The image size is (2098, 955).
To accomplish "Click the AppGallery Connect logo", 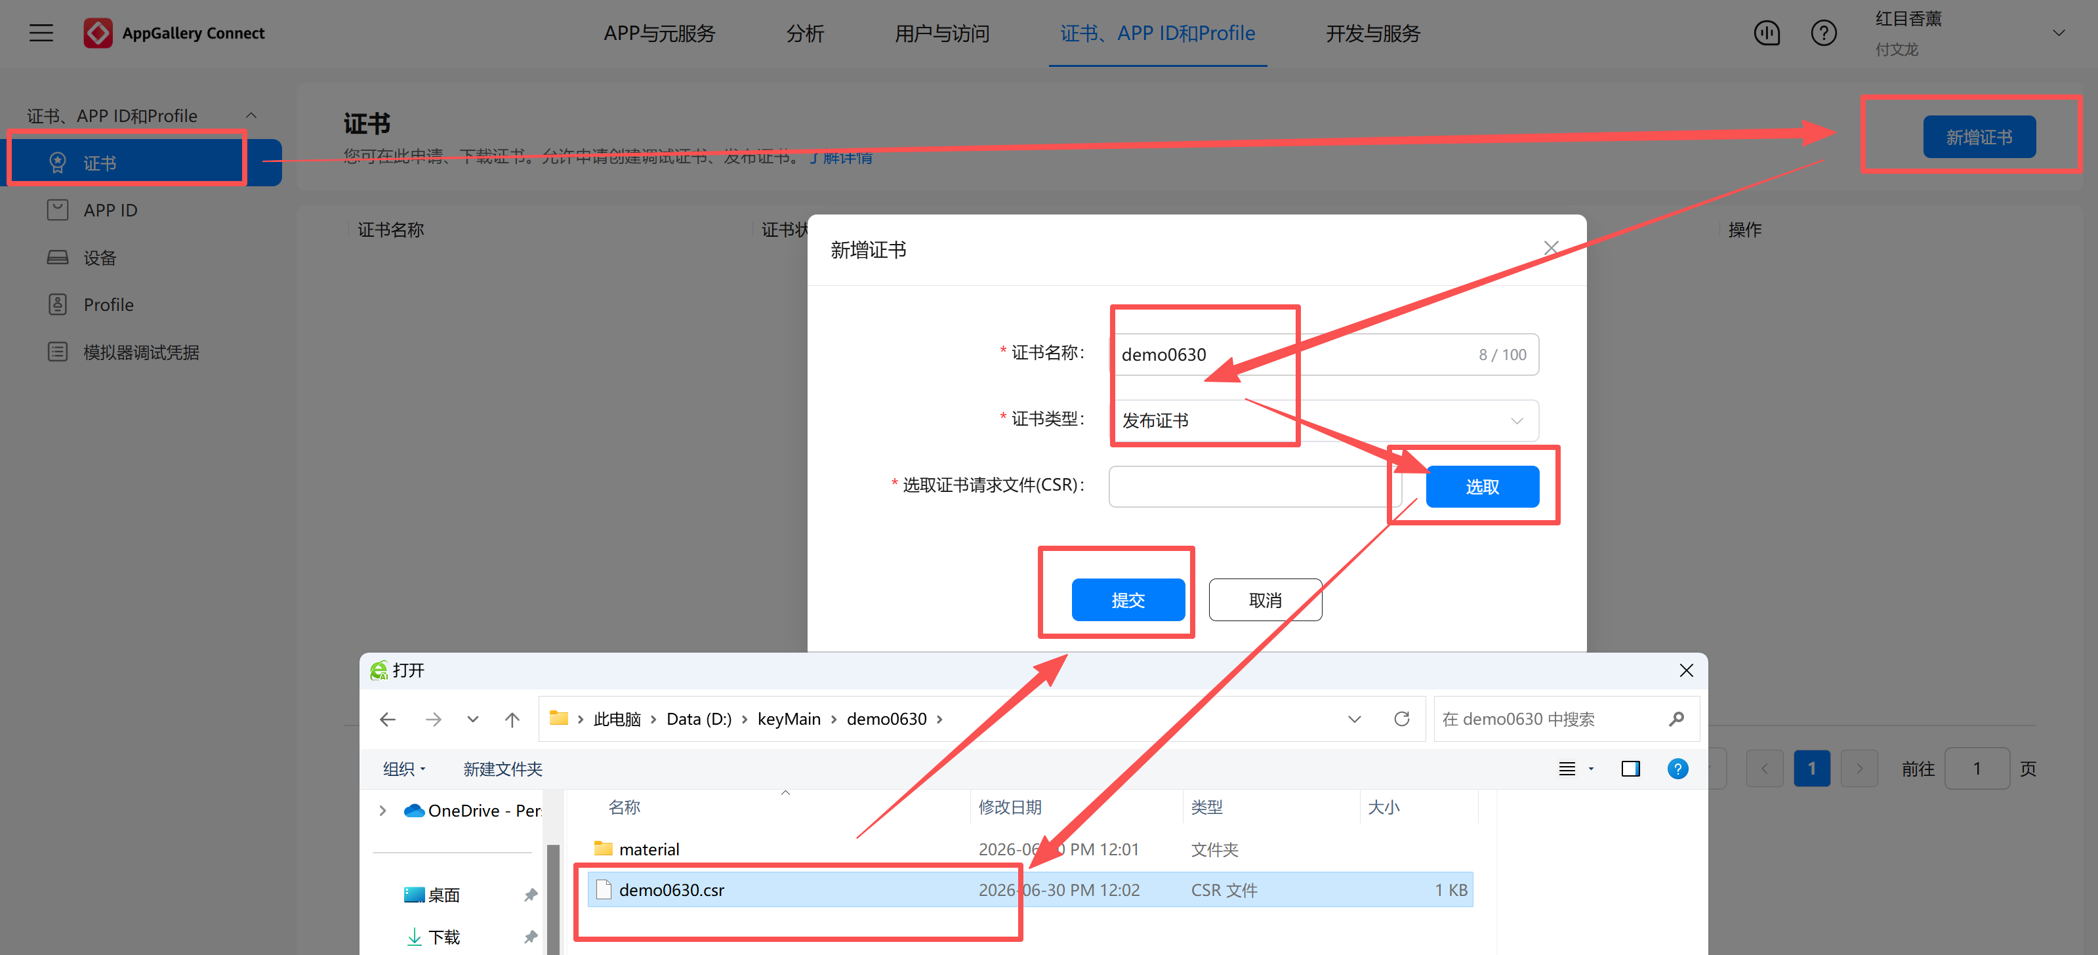I will coord(175,33).
